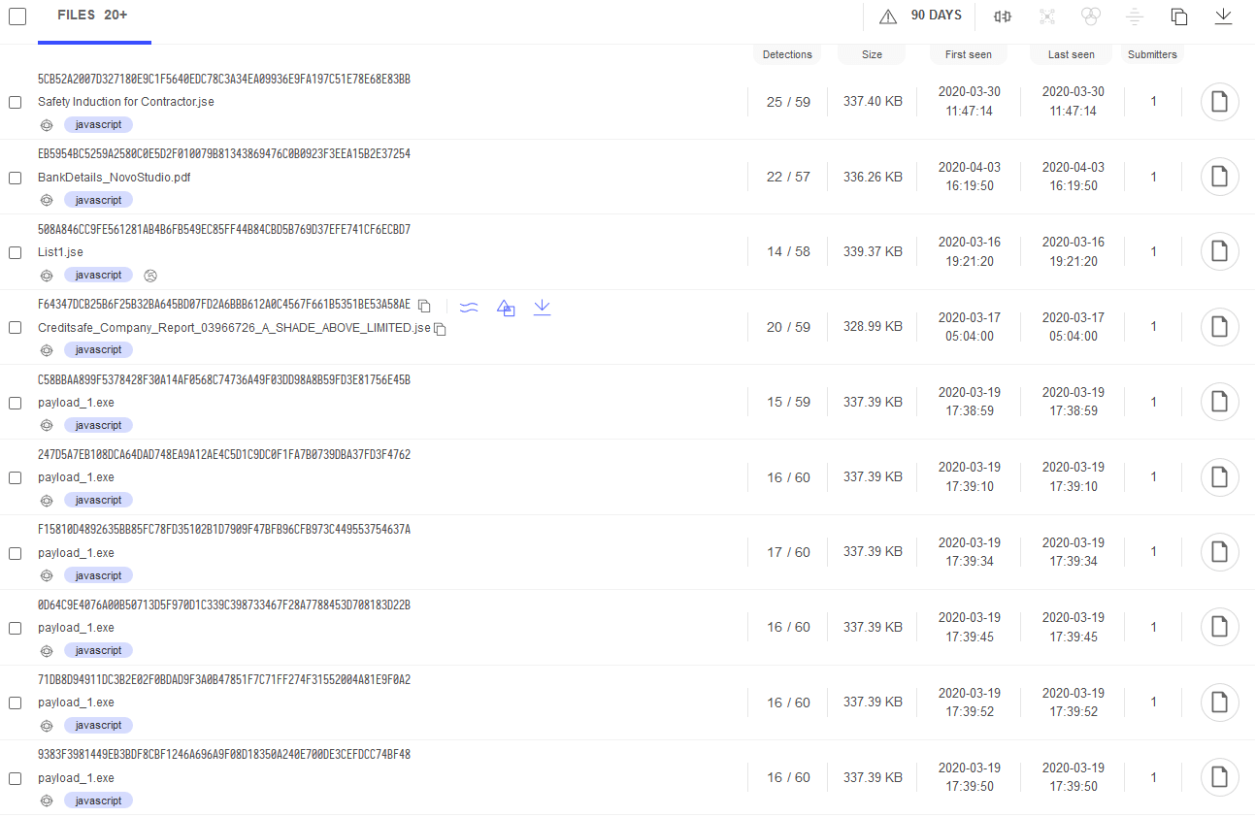Sort by the Size column header
Viewport: 1255px width, 817px height.
[872, 54]
